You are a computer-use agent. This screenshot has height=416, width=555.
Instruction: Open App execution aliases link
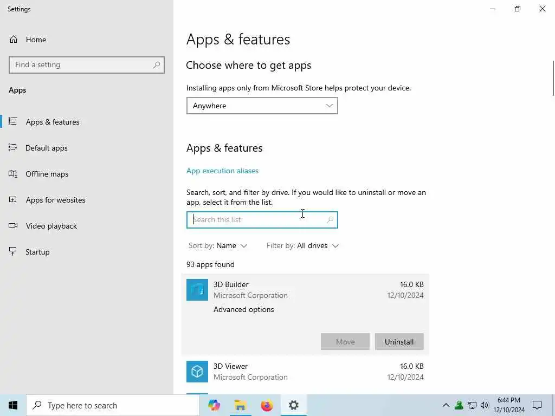[x=222, y=171]
